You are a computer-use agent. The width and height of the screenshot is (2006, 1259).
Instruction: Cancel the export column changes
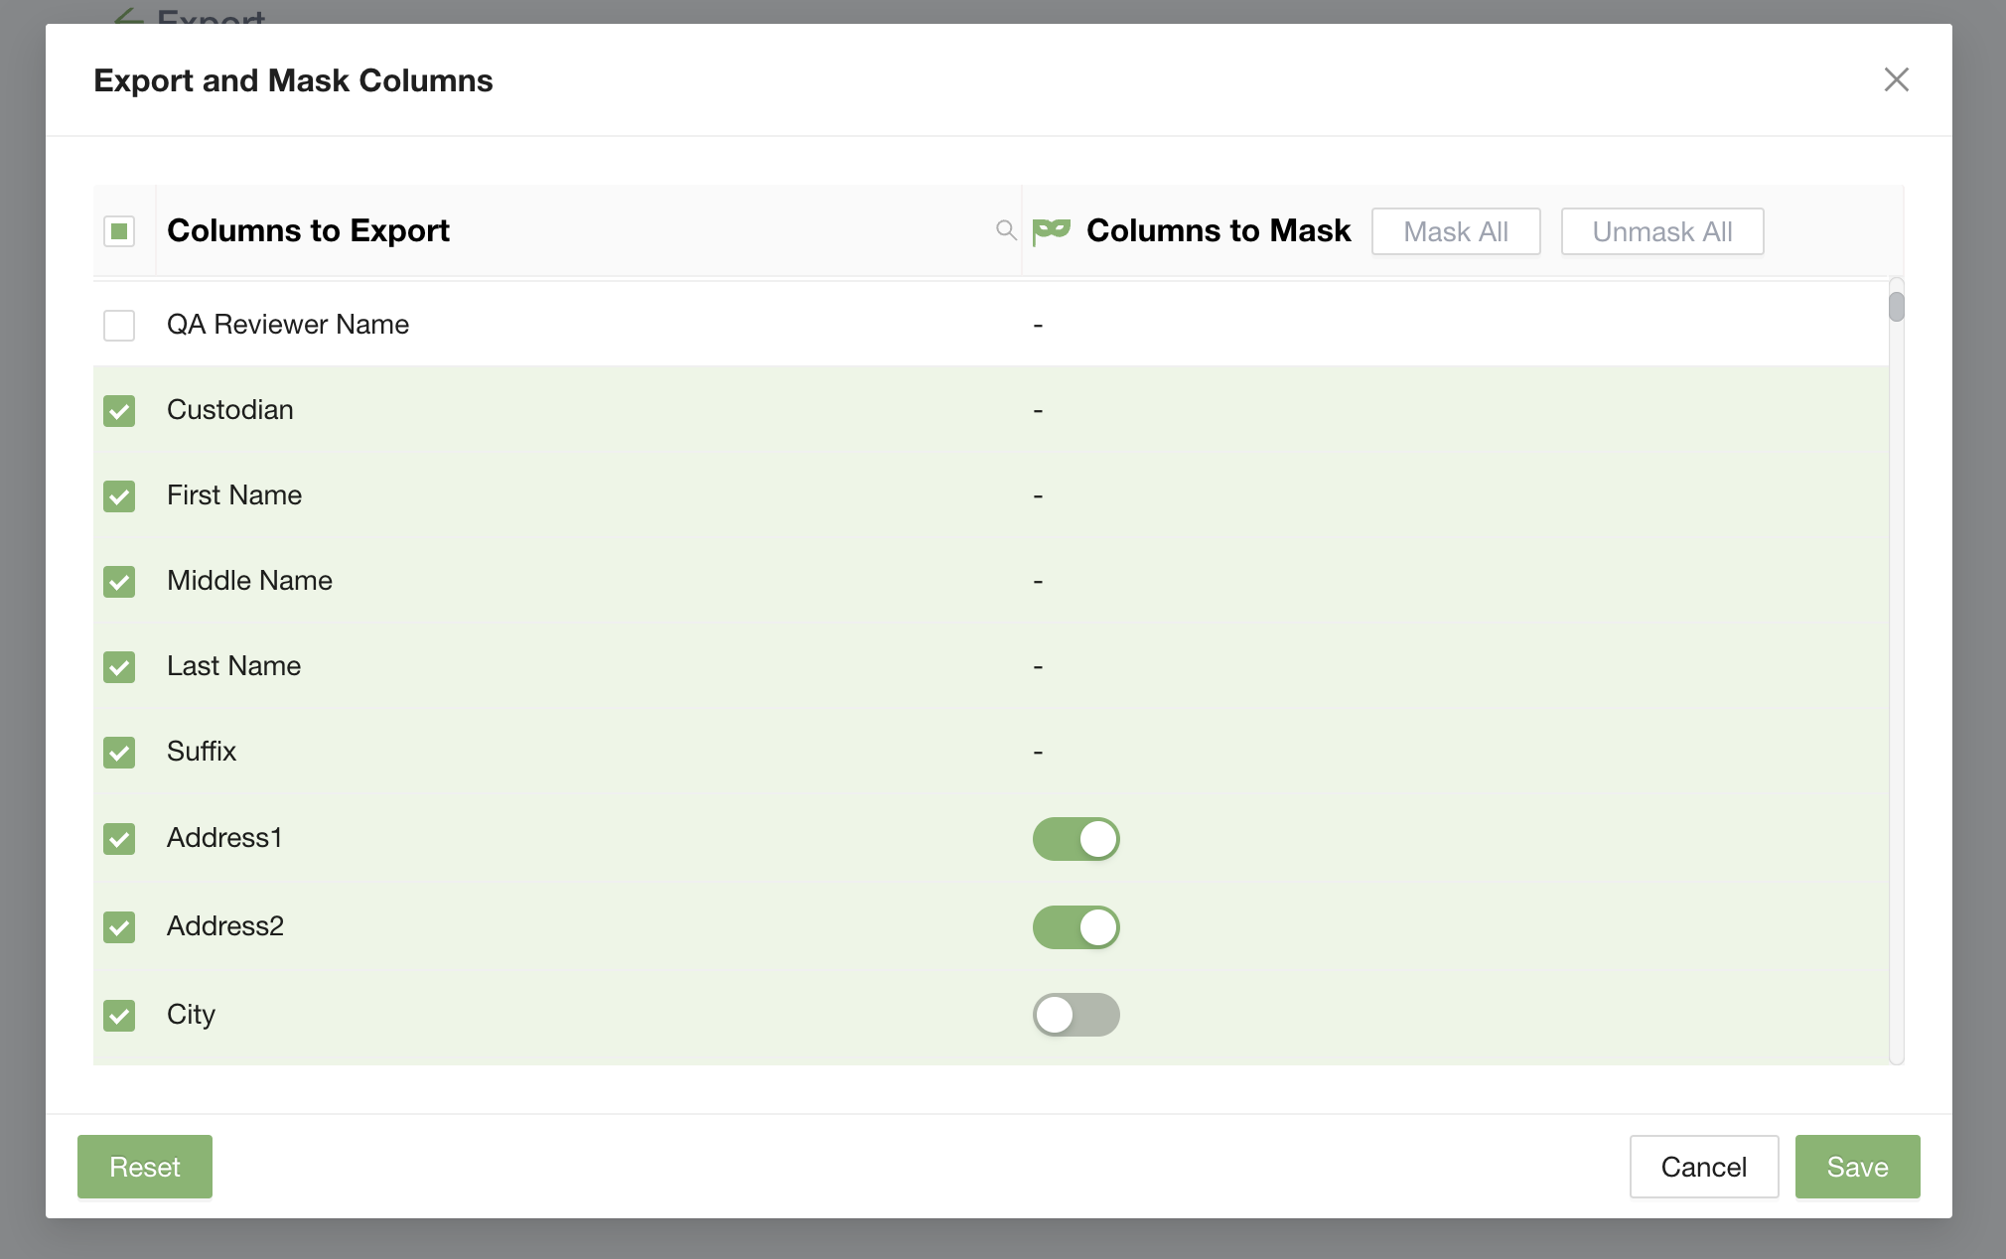coord(1703,1167)
